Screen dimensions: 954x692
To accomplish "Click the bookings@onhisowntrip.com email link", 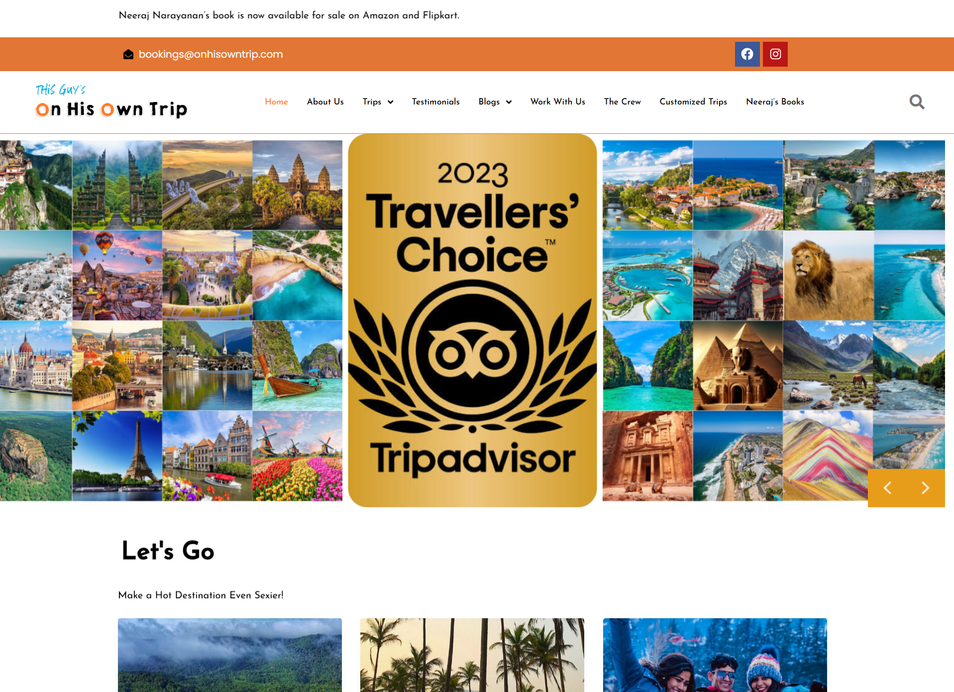I will (211, 54).
